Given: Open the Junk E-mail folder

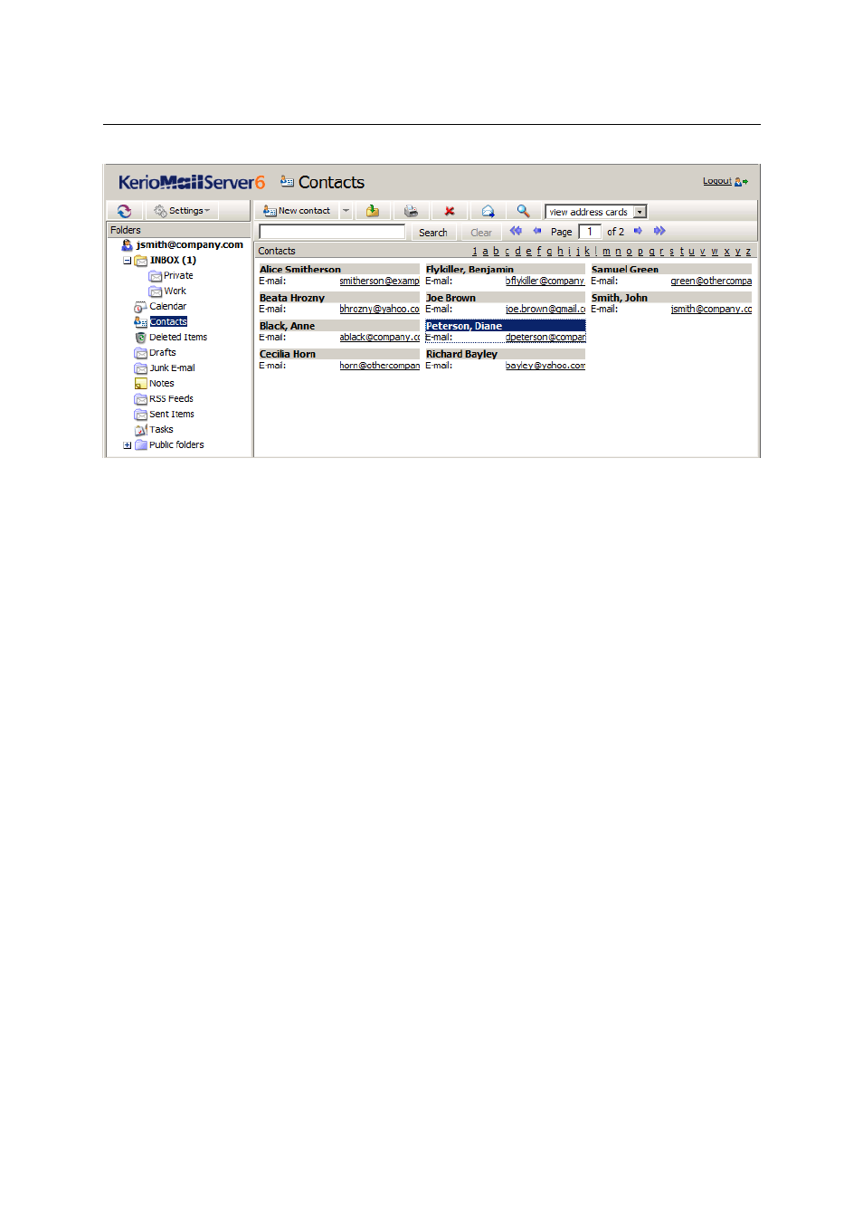Looking at the screenshot, I should (172, 368).
